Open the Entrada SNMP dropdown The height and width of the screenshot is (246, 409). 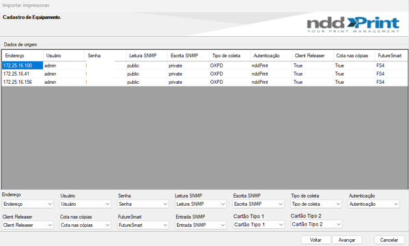(201, 225)
